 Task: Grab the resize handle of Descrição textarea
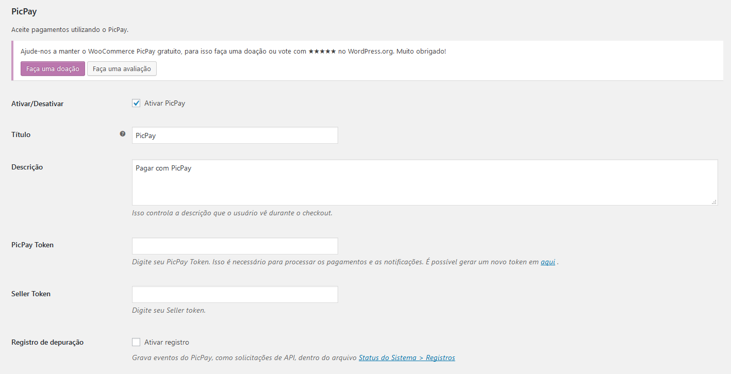point(714,202)
